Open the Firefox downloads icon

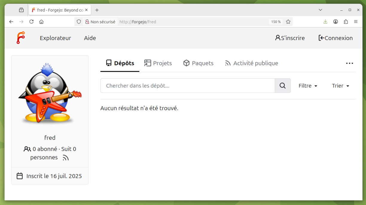pyautogui.click(x=325, y=22)
